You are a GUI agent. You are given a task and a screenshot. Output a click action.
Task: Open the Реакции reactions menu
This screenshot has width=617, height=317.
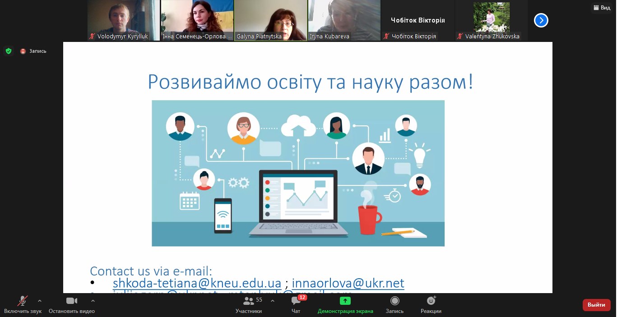pyautogui.click(x=431, y=305)
